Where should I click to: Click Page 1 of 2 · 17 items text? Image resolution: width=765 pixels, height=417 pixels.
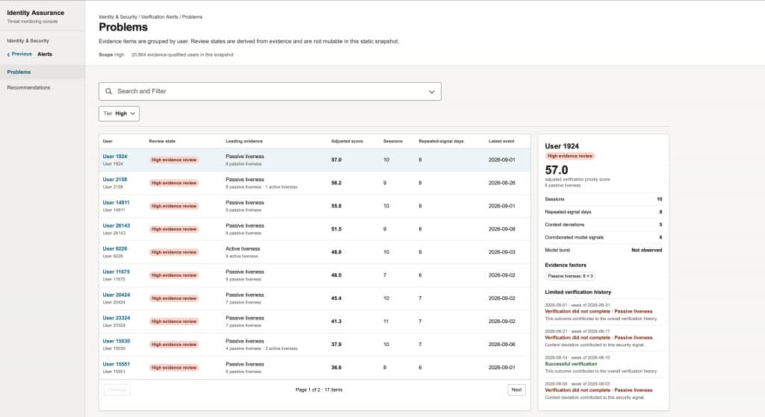[319, 389]
